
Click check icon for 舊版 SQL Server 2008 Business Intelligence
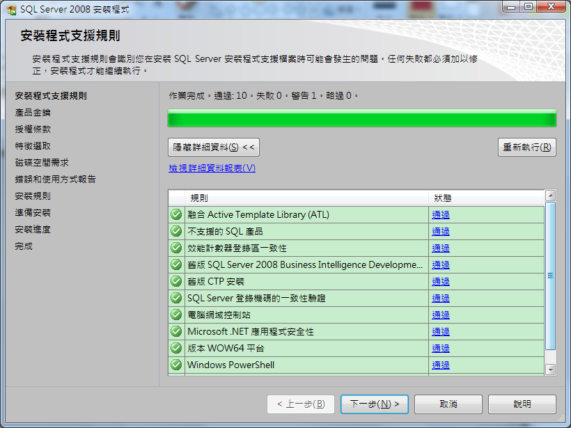[x=176, y=265]
